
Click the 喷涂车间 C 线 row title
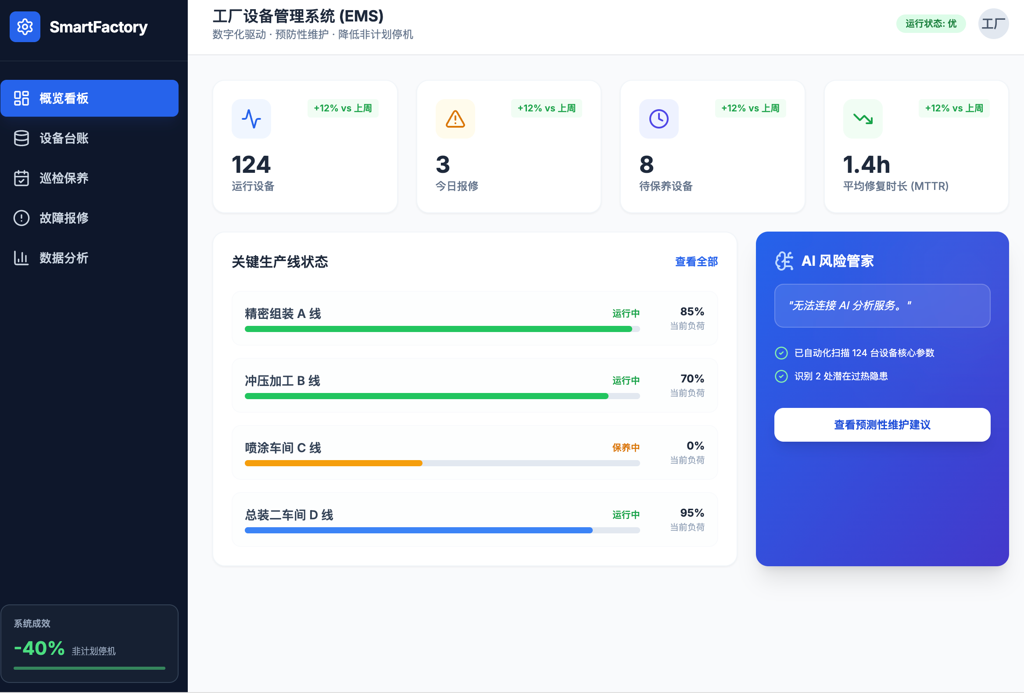[x=283, y=448]
